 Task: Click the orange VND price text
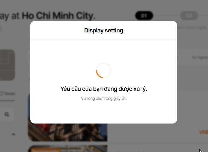tap(204, 132)
